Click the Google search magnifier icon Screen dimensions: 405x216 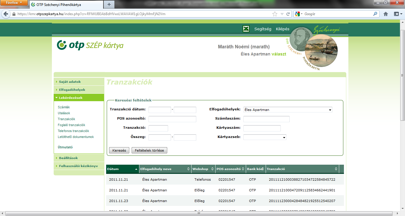(x=375, y=14)
